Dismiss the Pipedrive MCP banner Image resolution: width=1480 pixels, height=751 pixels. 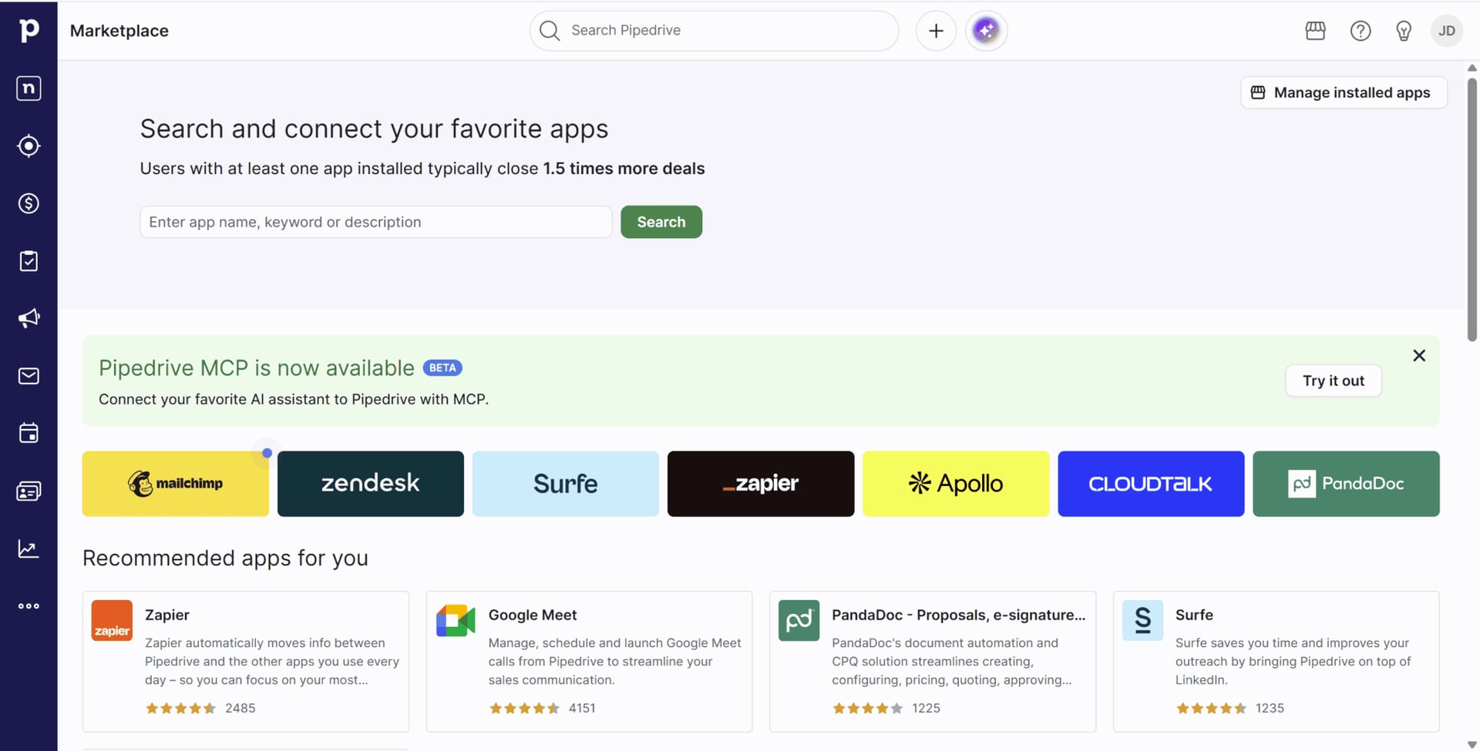point(1419,356)
